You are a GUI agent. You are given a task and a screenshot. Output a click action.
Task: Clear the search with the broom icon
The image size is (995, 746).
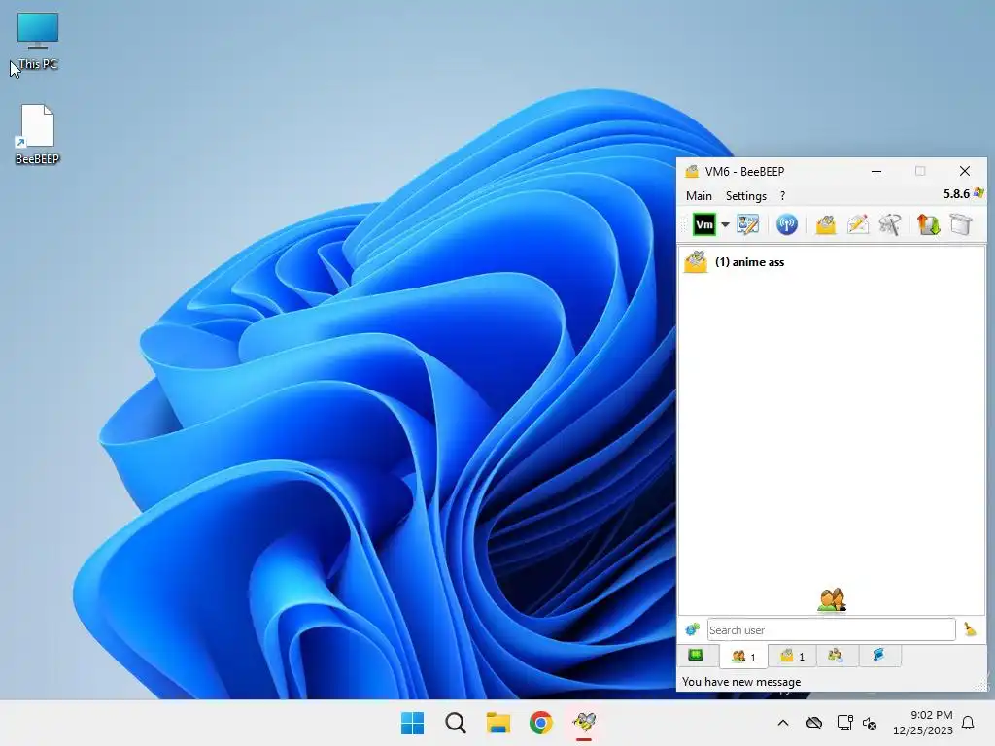pyautogui.click(x=970, y=629)
